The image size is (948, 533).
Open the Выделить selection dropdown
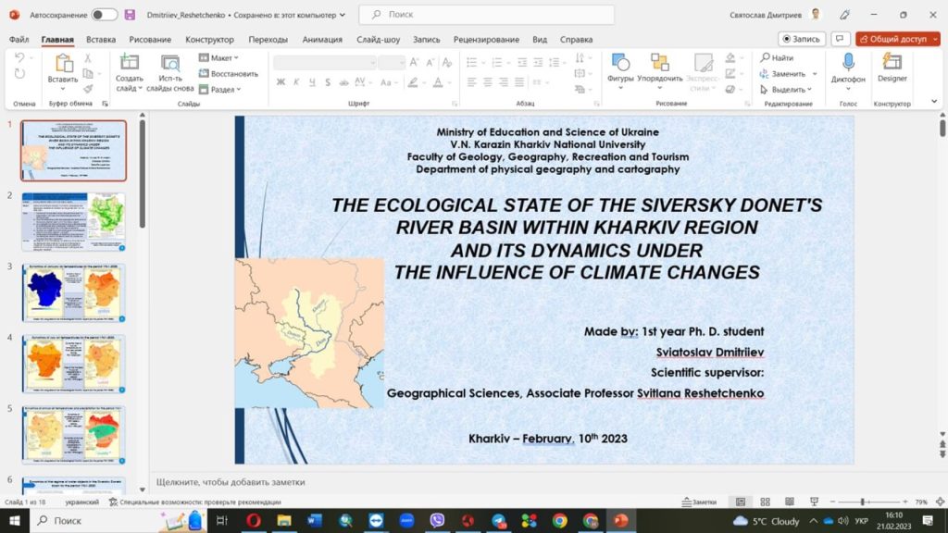coord(787,90)
